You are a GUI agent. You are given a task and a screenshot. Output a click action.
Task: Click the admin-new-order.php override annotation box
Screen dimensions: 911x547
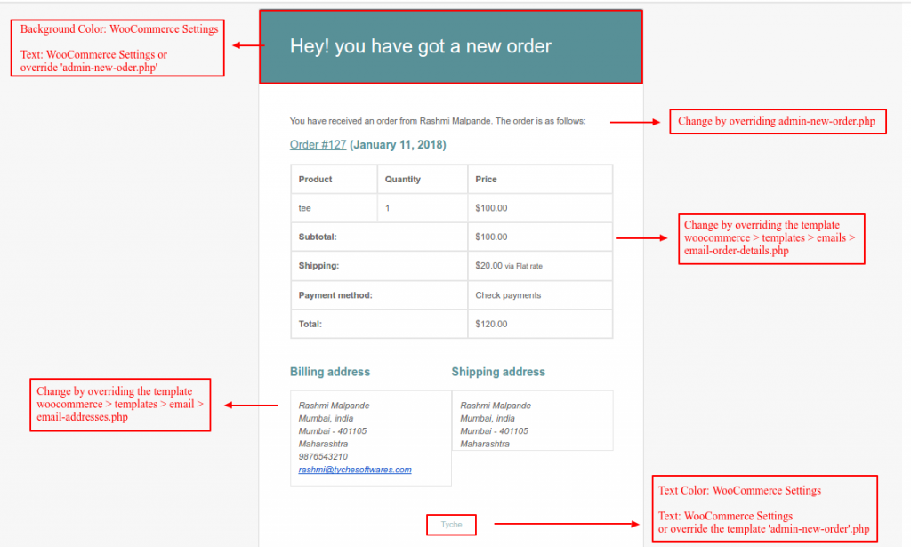pos(777,121)
